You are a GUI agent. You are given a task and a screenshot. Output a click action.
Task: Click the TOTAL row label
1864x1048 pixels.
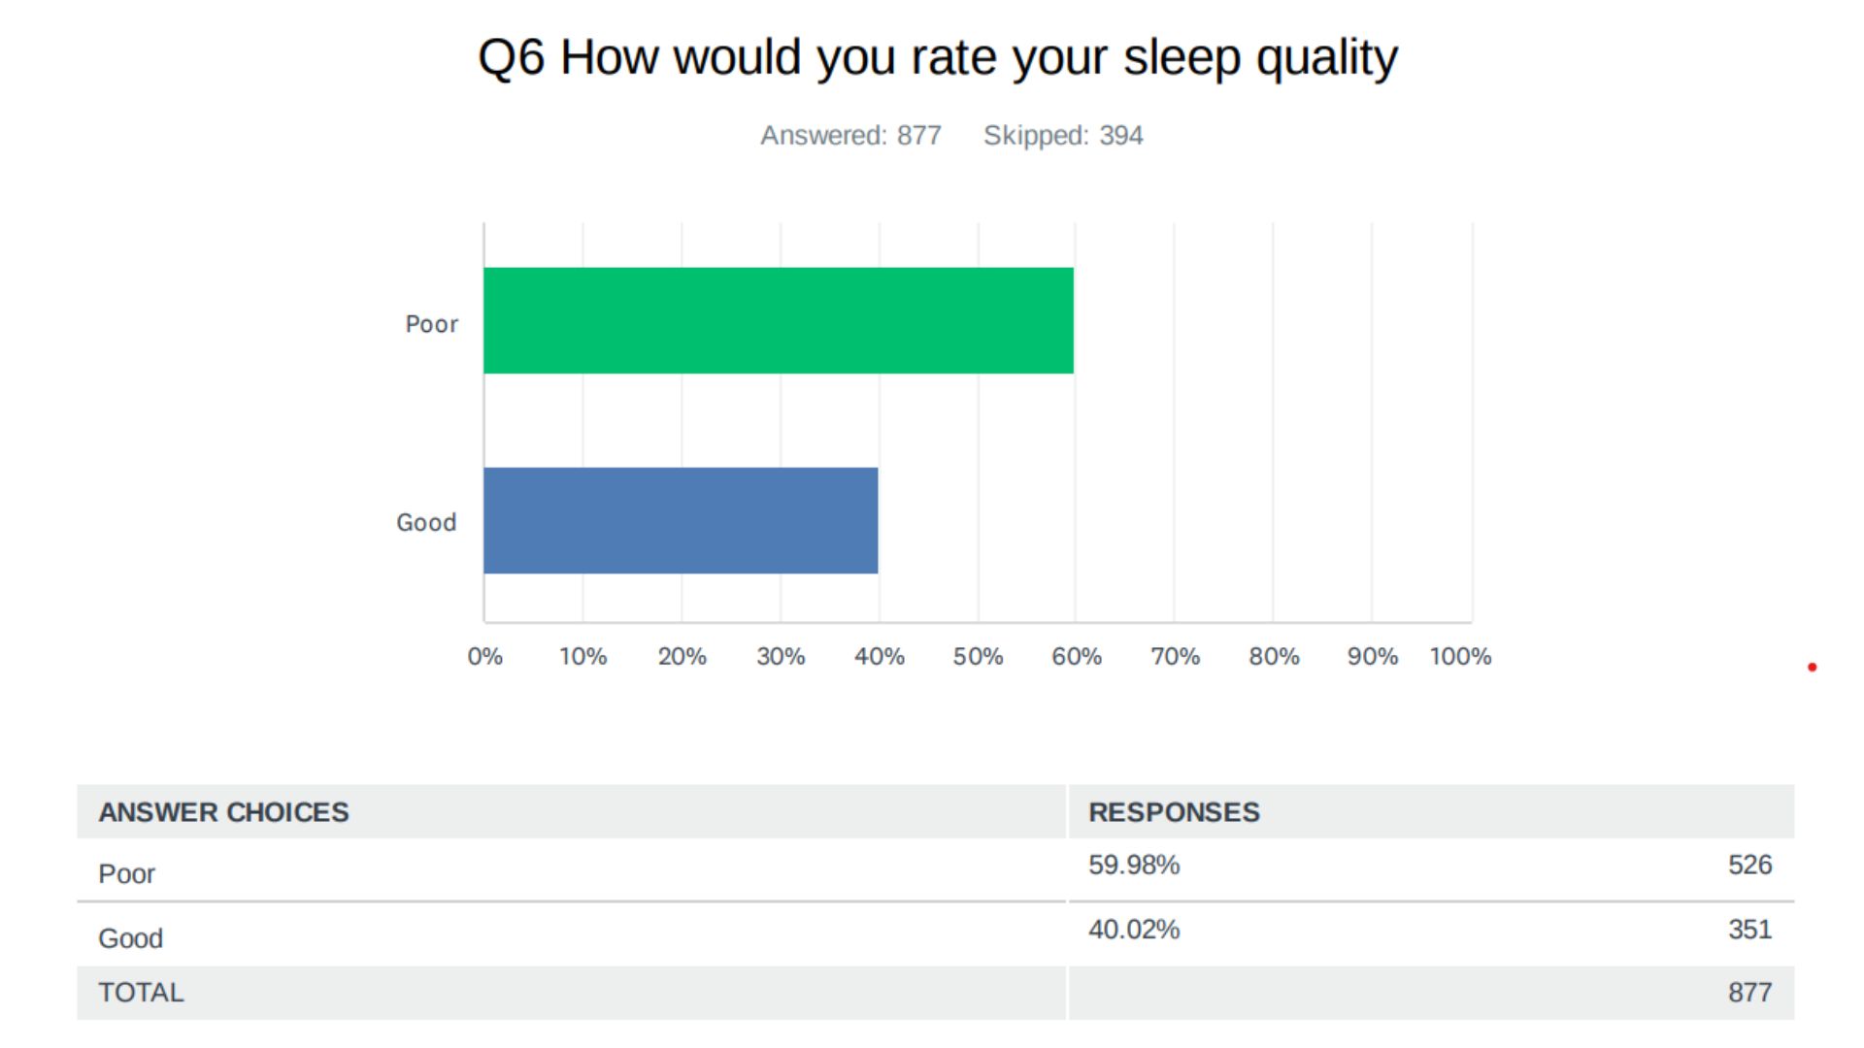point(141,993)
